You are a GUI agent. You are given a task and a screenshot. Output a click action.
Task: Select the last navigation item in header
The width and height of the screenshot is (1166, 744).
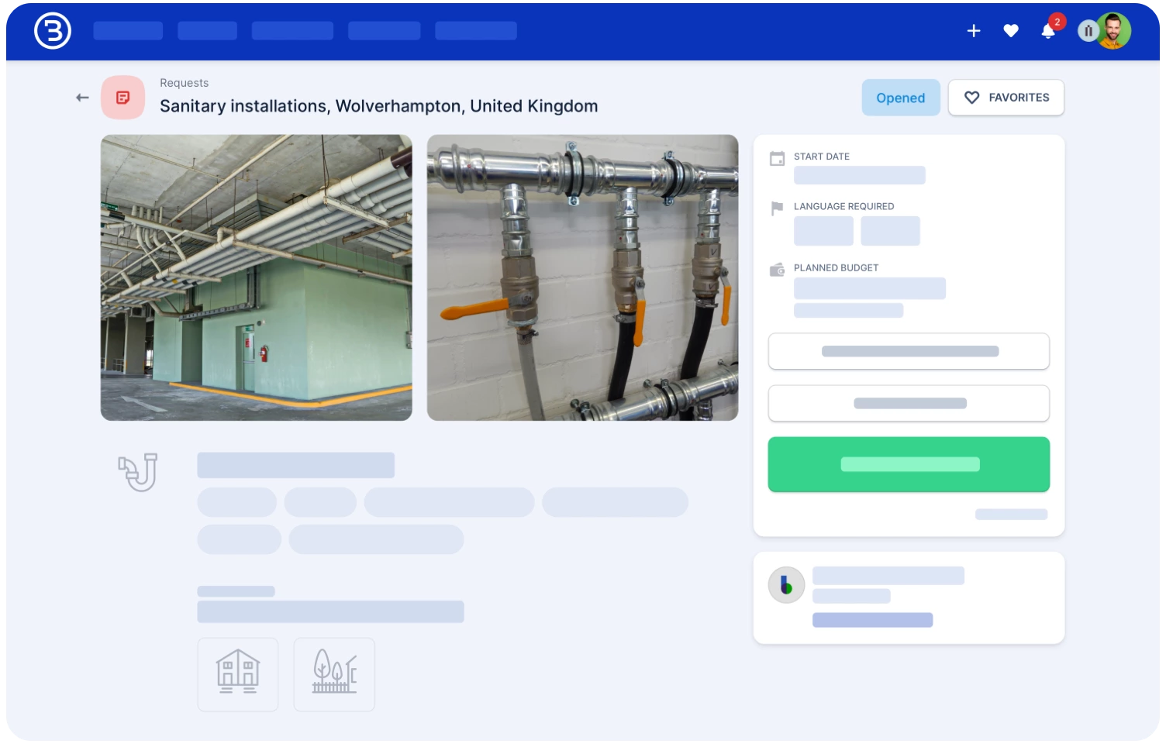click(x=475, y=31)
